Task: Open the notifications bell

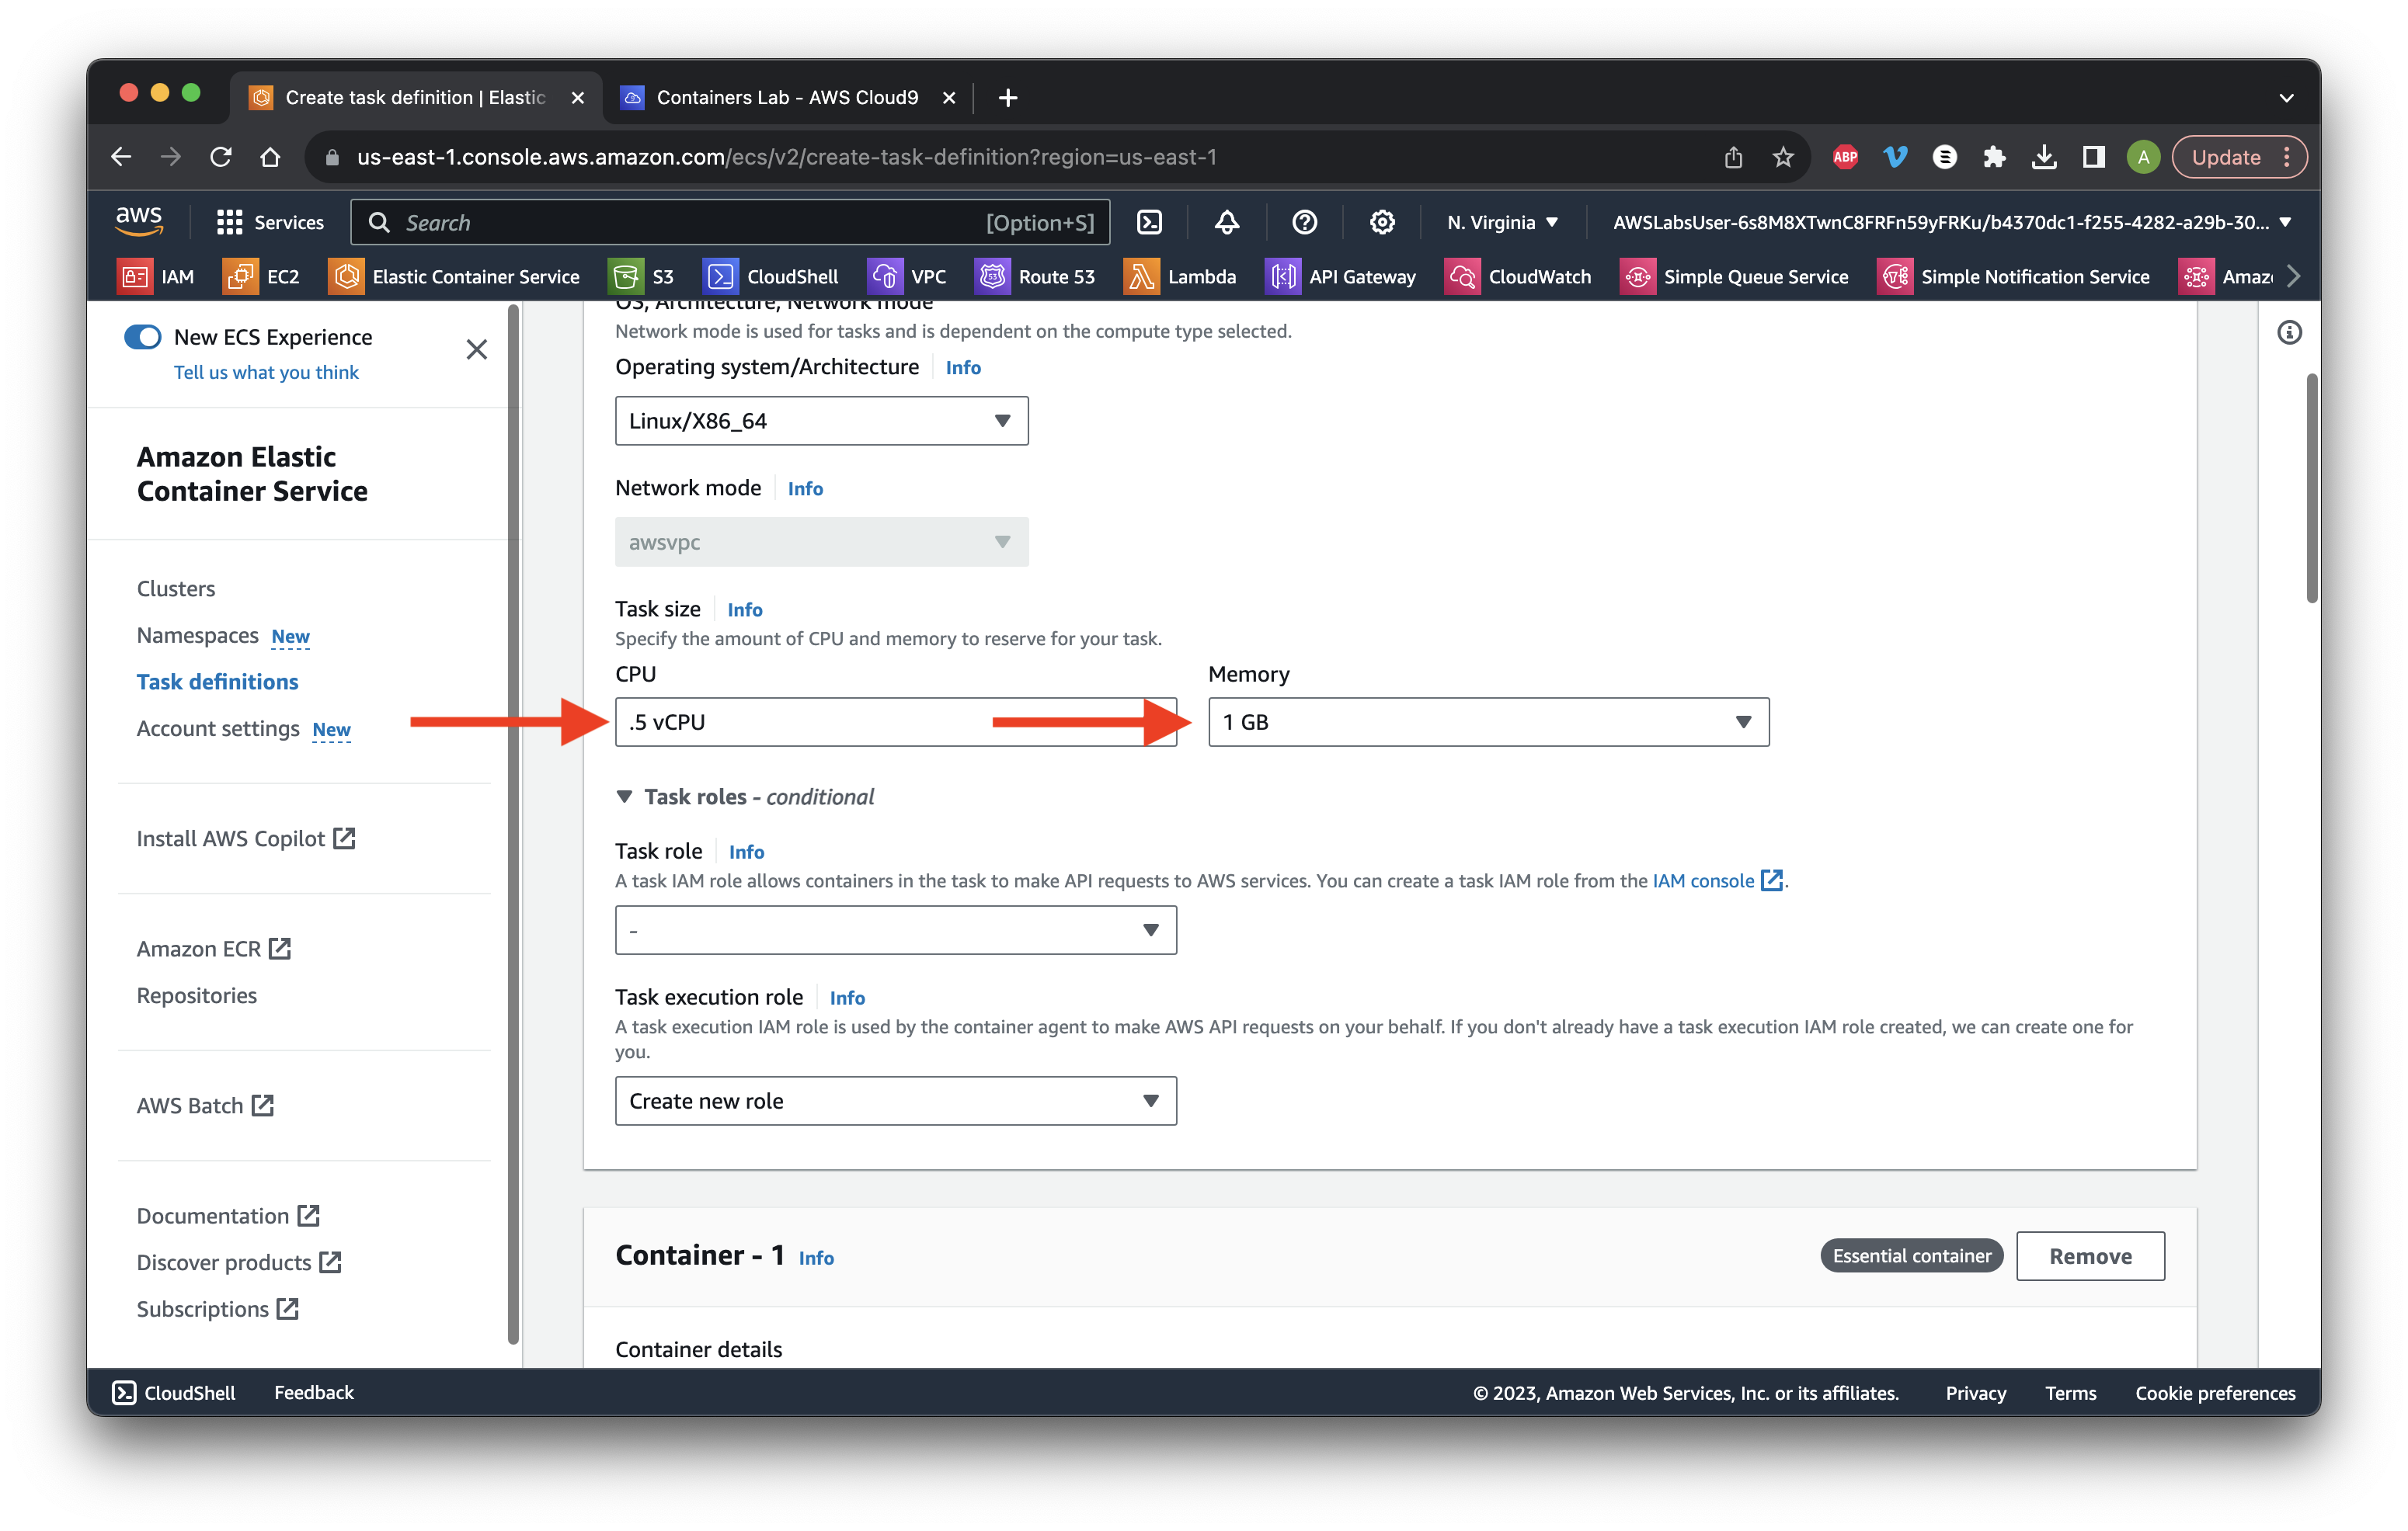Action: (x=1227, y=222)
